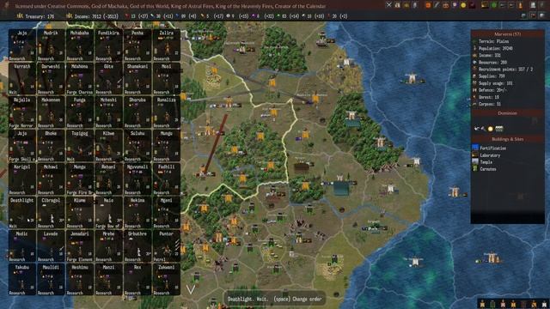Image resolution: width=550 pixels, height=309 pixels.
Task: Select commander Naio forging Bow
Action: click(108, 213)
